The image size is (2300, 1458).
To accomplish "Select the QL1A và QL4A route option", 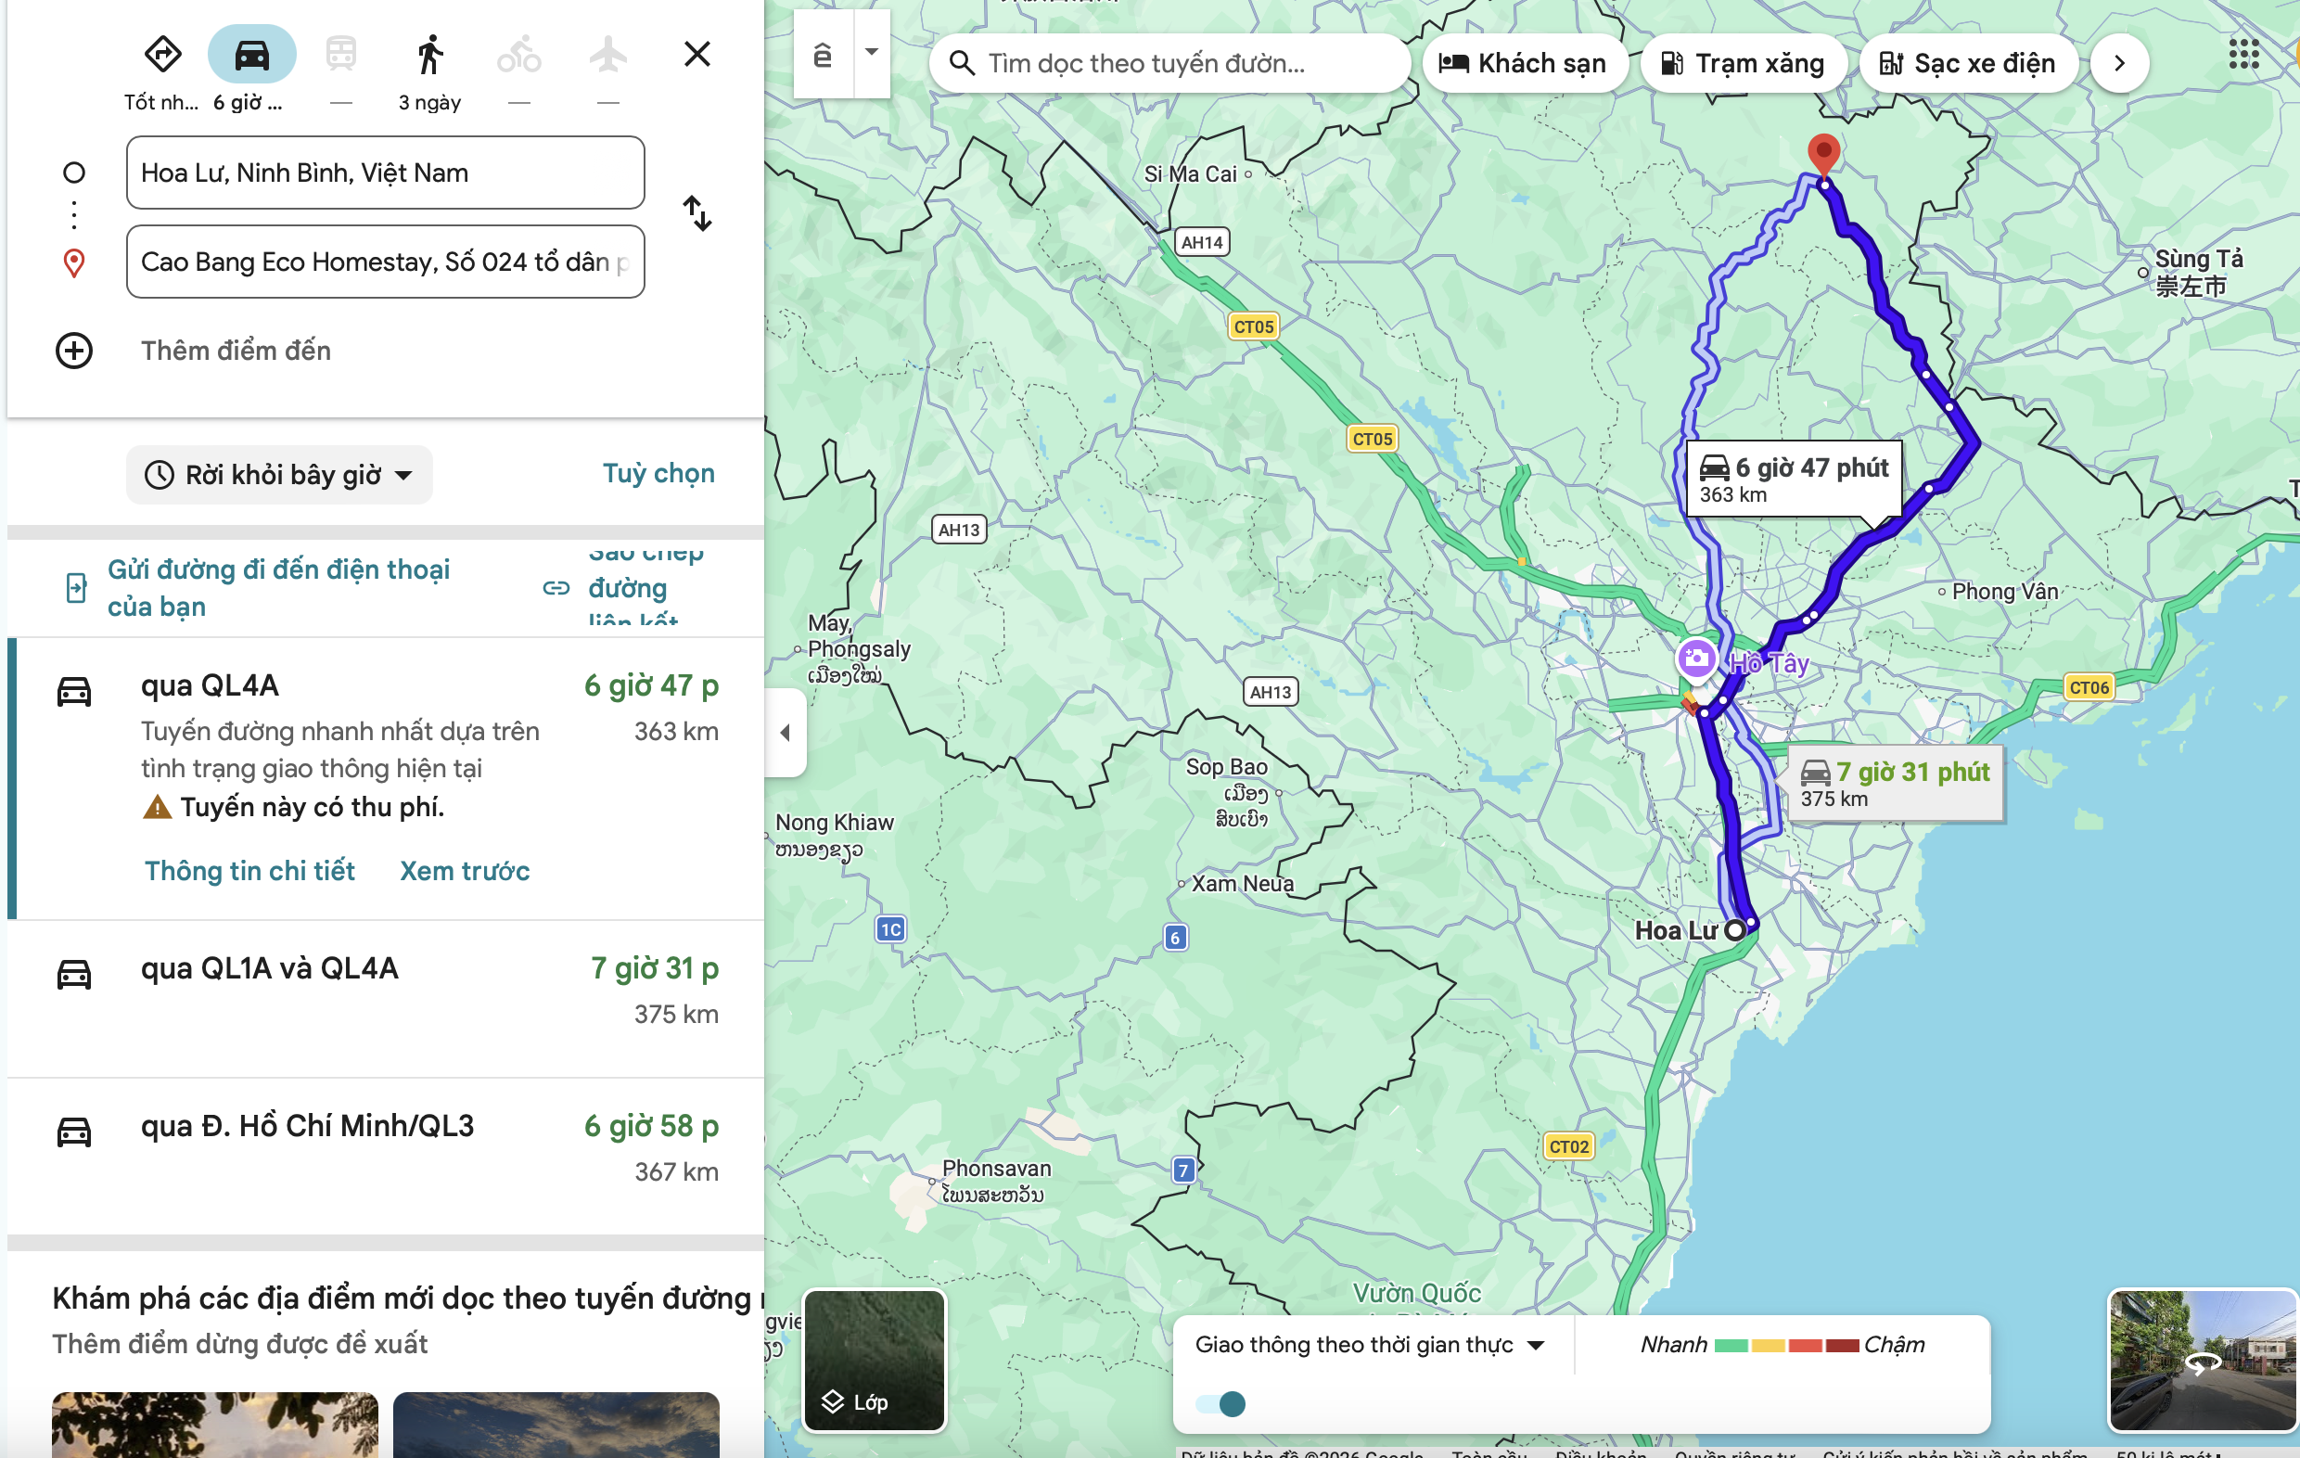I will (270, 969).
